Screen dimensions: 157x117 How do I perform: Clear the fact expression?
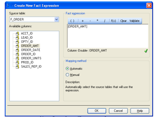pos(123,21)
